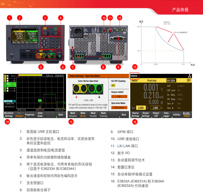Toggle the Output Inhibit Off field

(119, 96)
